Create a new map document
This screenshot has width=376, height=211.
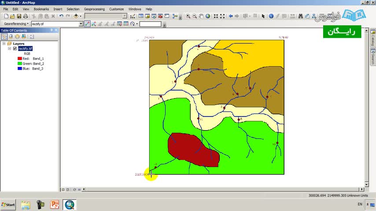click(6, 16)
